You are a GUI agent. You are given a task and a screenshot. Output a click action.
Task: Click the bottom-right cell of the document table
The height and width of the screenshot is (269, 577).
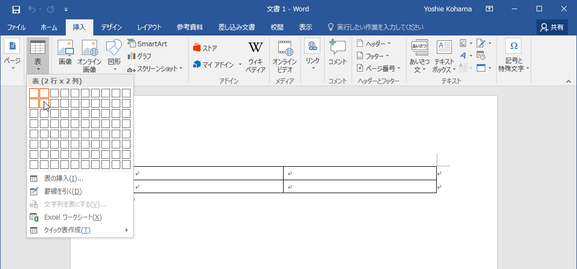[360, 187]
